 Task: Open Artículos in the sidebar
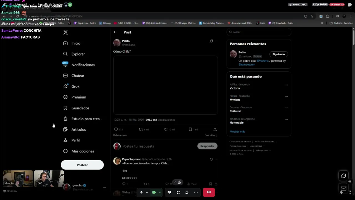[74, 129]
